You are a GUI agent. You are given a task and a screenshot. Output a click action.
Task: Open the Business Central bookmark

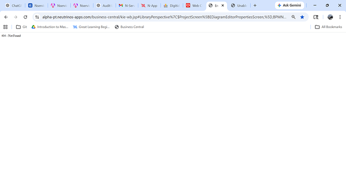tap(129, 27)
